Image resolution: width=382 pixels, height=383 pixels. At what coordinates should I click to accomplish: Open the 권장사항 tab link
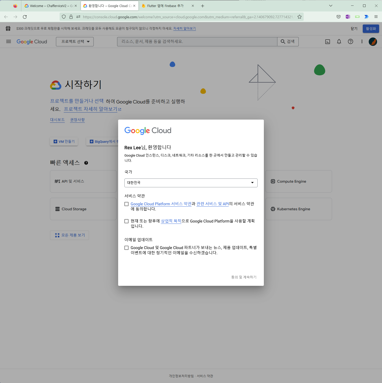pos(78,120)
